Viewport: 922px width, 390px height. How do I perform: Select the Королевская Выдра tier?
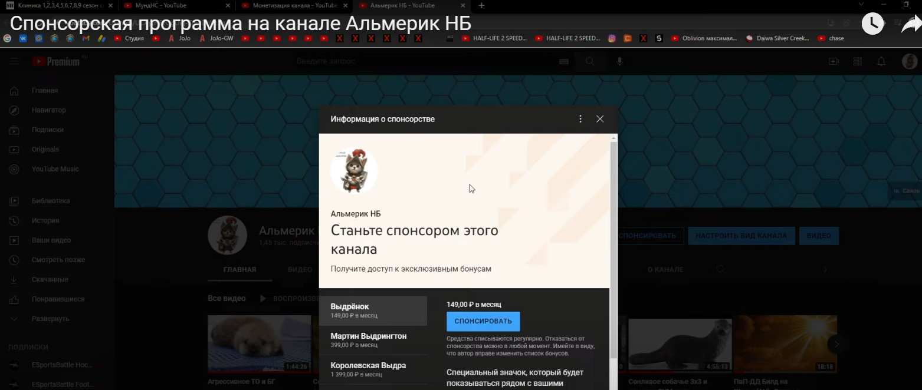pos(373,369)
